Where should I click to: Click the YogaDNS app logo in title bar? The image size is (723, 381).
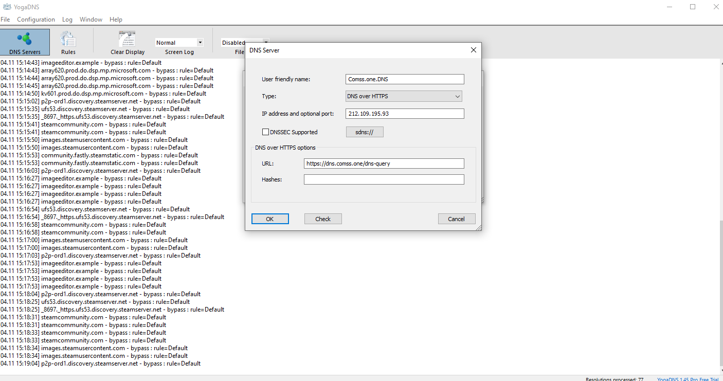tap(7, 7)
